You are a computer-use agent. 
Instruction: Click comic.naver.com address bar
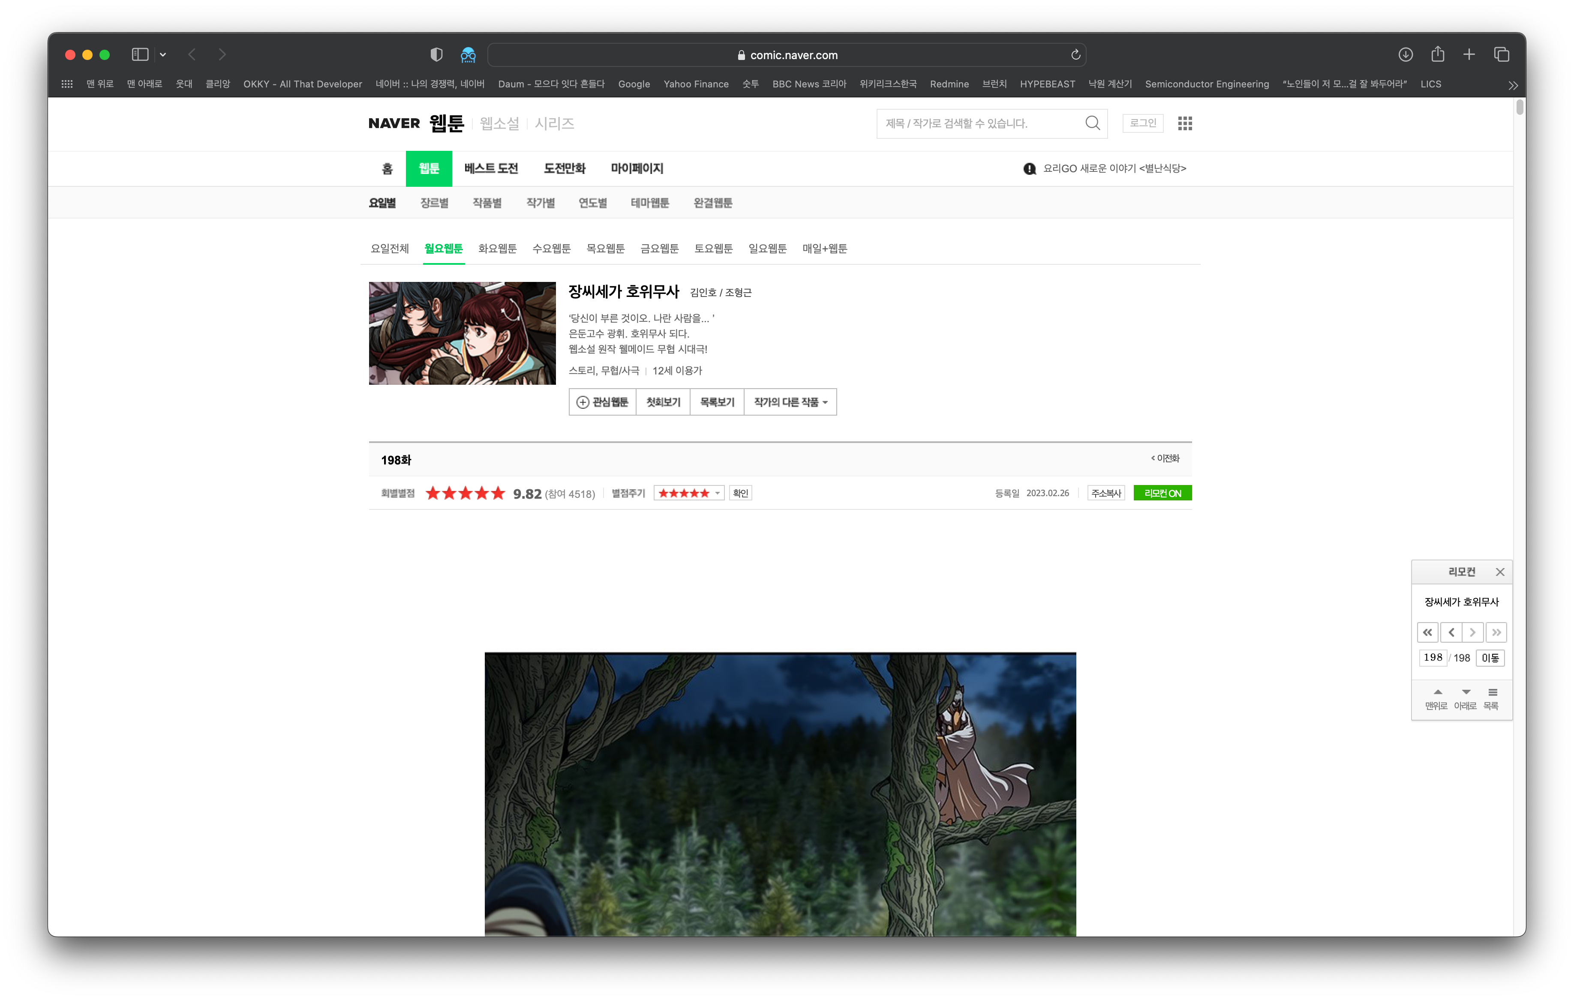(x=787, y=55)
